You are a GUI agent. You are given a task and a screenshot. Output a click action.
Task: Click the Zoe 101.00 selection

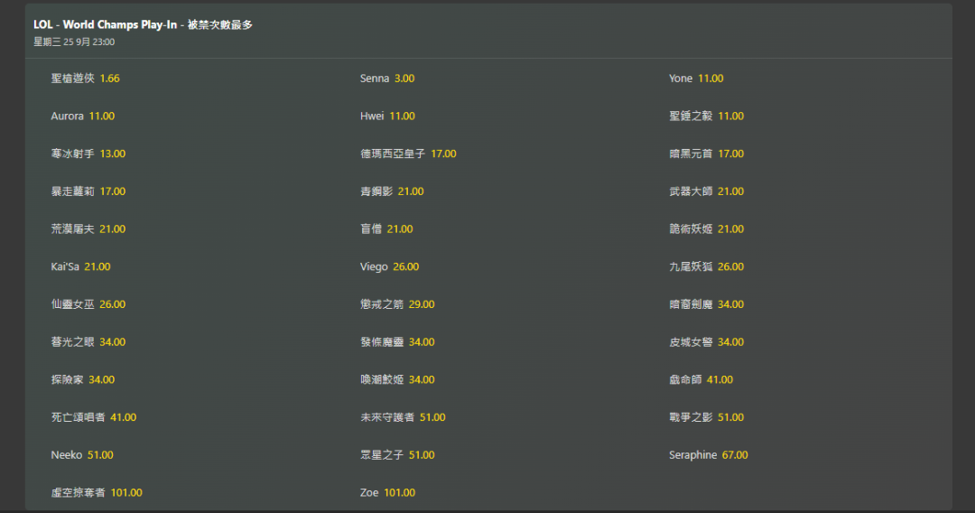pos(387,493)
